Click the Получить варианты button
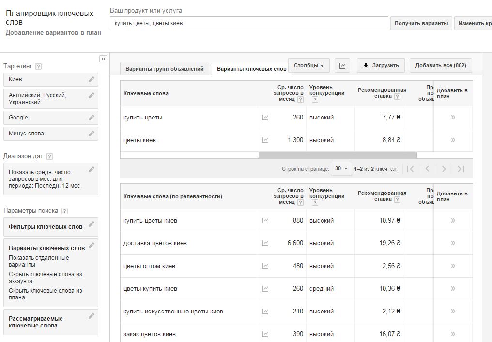 tap(421, 23)
